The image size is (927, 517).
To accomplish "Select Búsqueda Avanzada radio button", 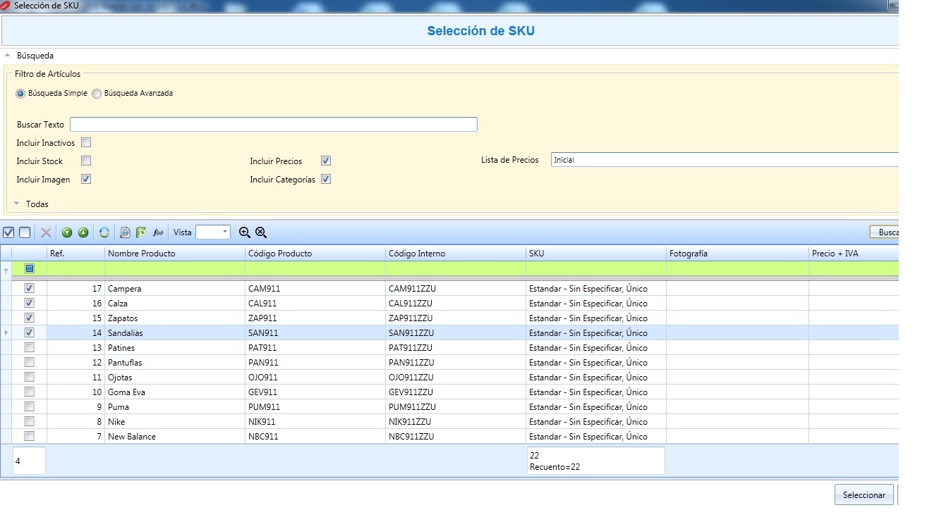I will click(x=97, y=93).
